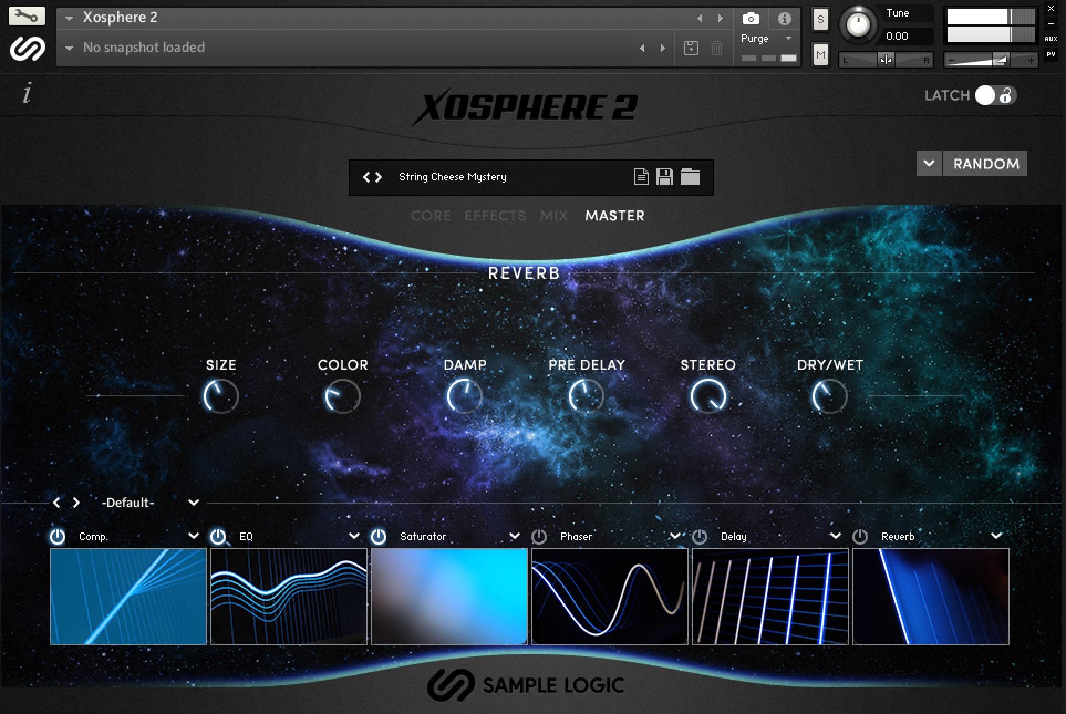1066x714 pixels.
Task: Open the preset folder browser icon
Action: pyautogui.click(x=691, y=177)
